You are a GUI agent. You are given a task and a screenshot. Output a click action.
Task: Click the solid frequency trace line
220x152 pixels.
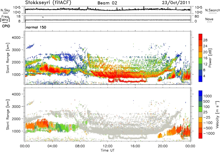108,20
